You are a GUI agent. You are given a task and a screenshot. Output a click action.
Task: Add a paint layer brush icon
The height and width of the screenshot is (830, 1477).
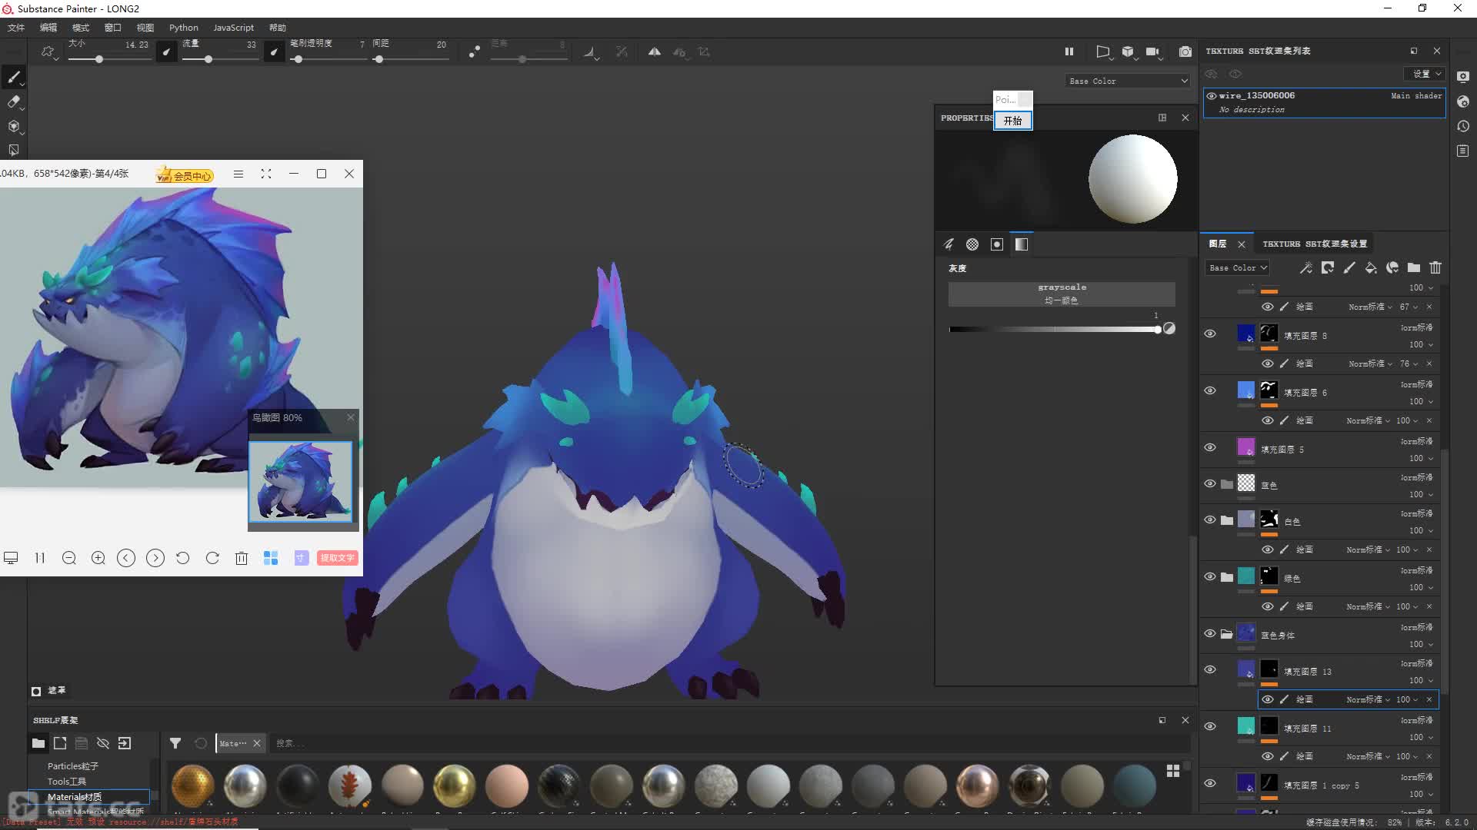[1349, 267]
